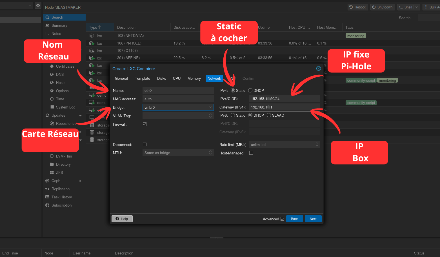Open Replication in the sidebar
This screenshot has height=257, width=440.
(x=64, y=189)
